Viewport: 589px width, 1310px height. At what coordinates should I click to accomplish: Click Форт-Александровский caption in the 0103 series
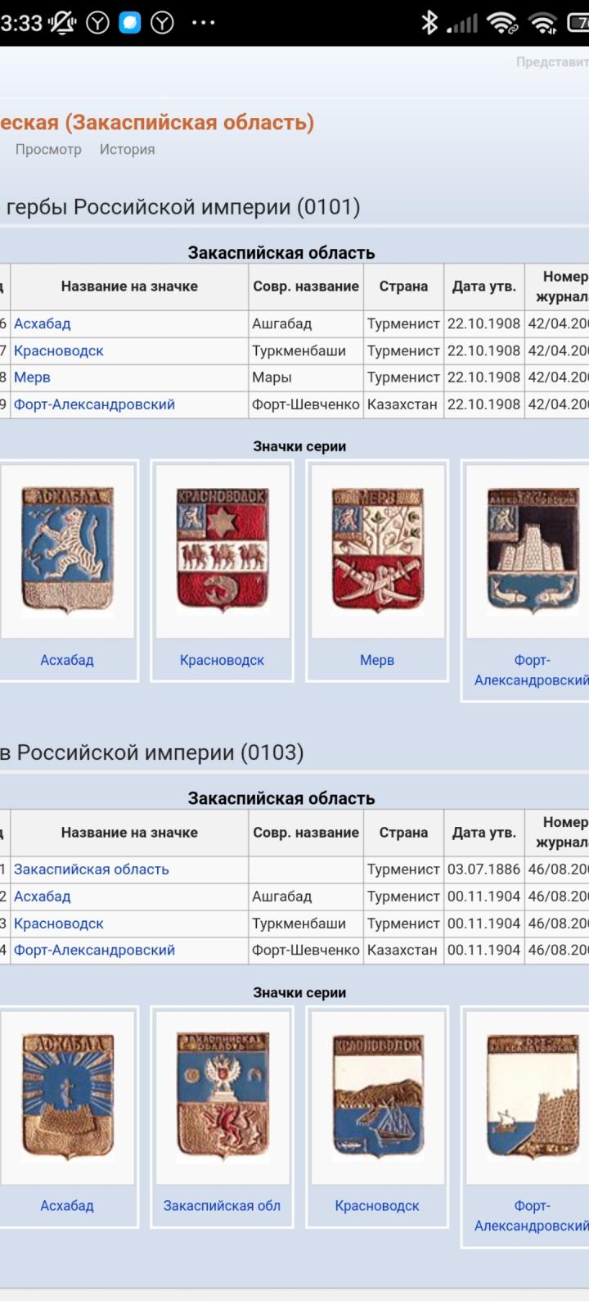532,1216
